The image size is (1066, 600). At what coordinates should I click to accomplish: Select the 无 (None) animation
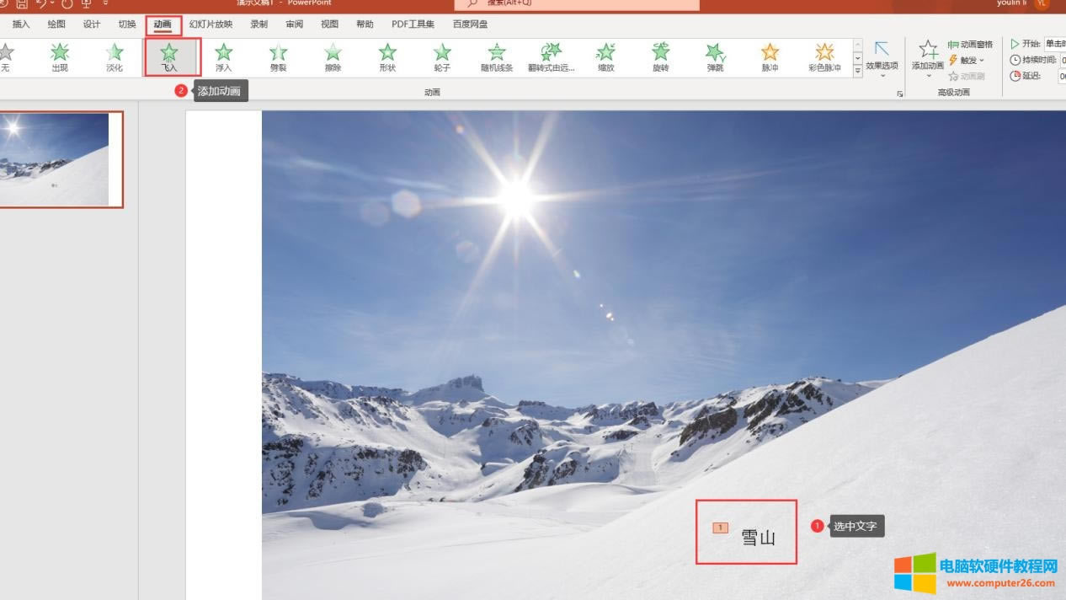(6, 57)
